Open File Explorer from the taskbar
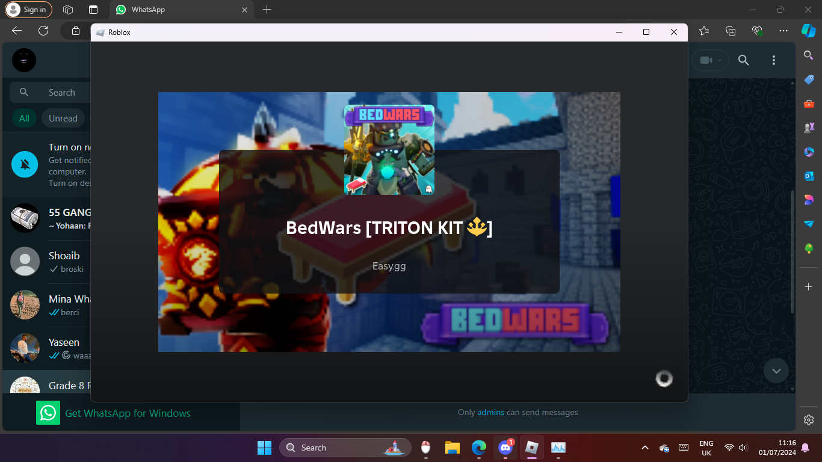Screen dimensions: 822x462 453,448
